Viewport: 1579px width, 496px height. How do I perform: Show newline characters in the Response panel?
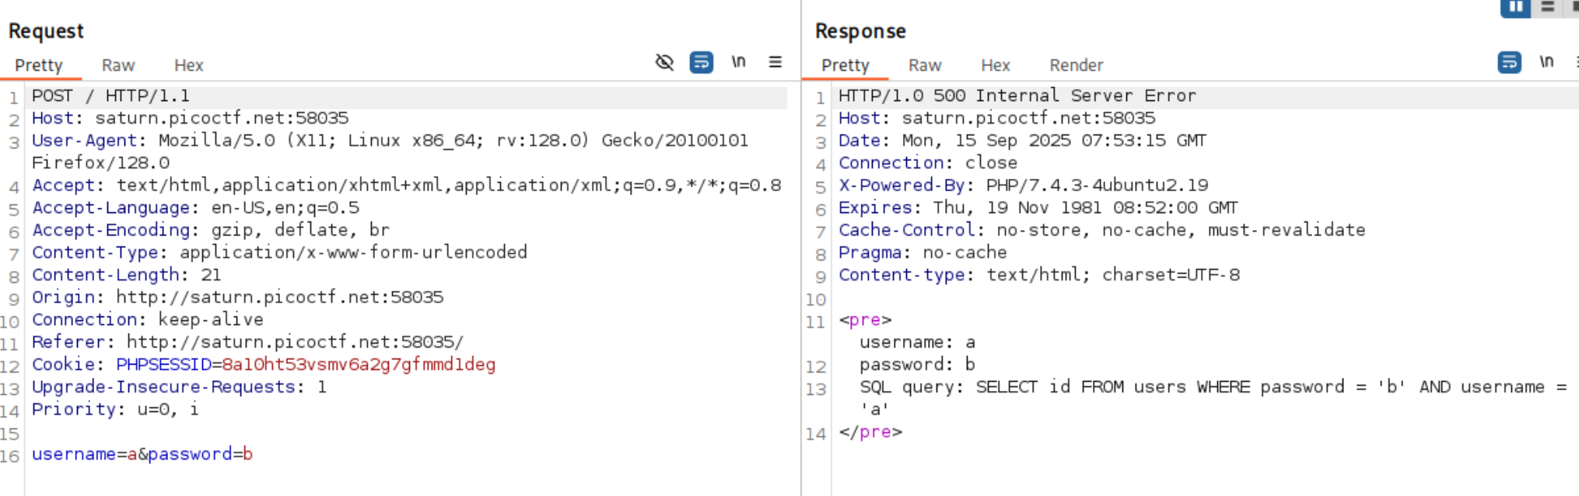[1546, 62]
